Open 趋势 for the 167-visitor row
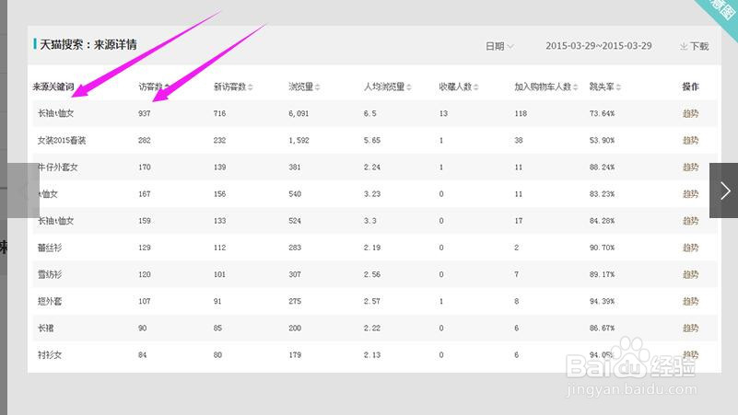The height and width of the screenshot is (415, 738). click(690, 193)
